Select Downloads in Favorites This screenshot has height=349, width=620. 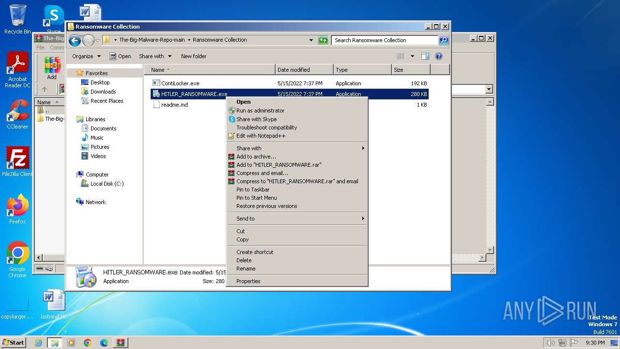[103, 92]
